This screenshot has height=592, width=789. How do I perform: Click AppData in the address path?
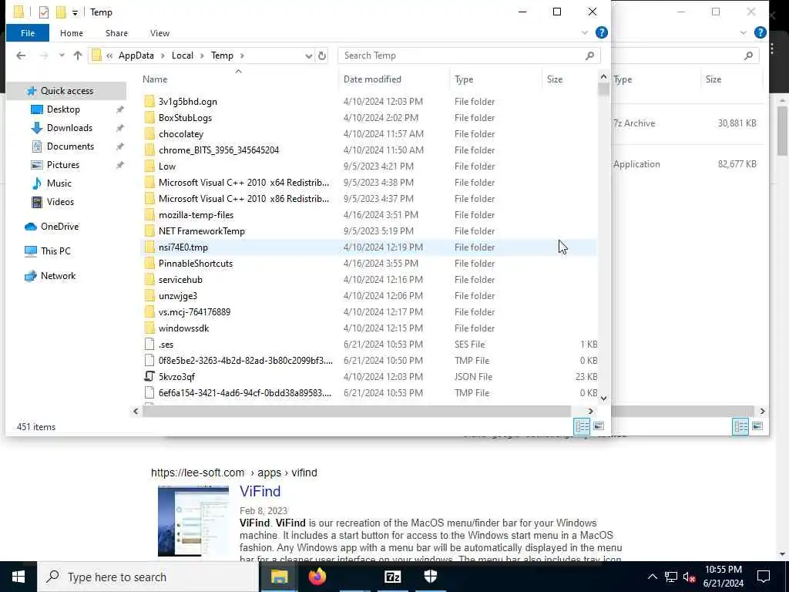tap(136, 55)
